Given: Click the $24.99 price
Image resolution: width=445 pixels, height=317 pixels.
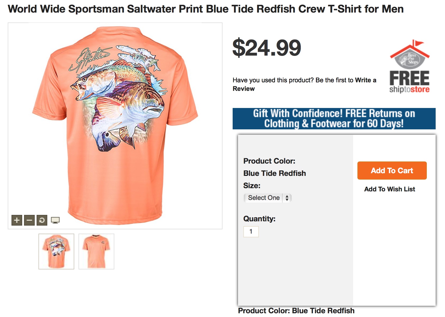Looking at the screenshot, I should coord(267,48).
